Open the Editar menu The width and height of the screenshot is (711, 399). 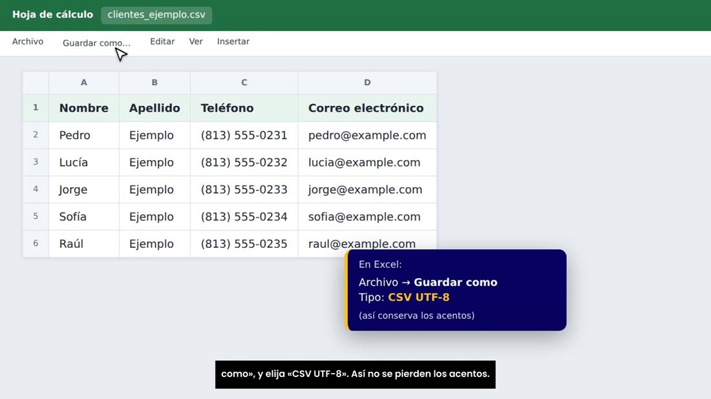click(162, 42)
